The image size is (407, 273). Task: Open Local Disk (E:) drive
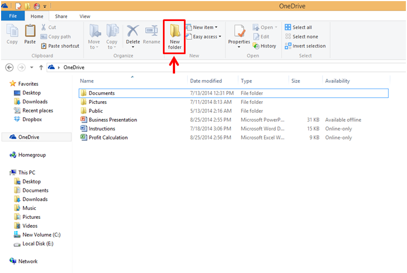34,243
